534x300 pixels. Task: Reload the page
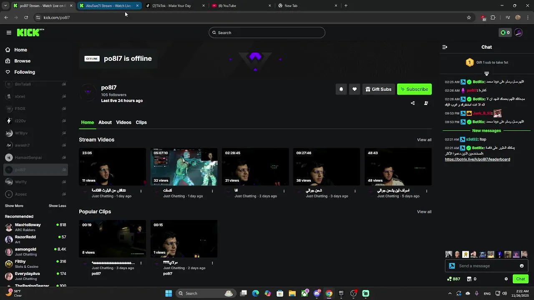tap(26, 17)
